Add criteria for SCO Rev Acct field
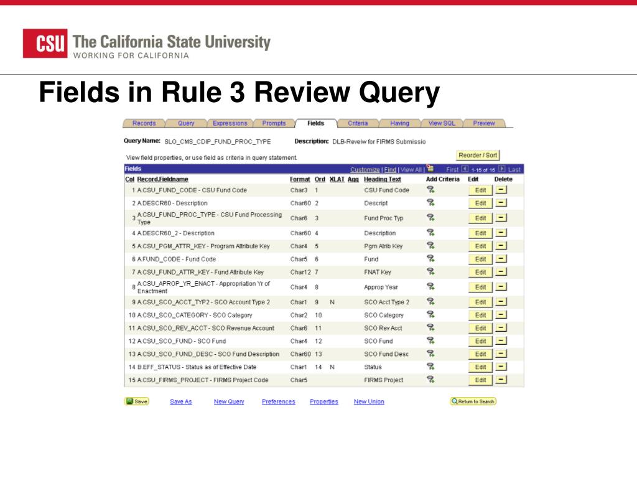Image resolution: width=637 pixels, height=478 pixels. point(430,327)
